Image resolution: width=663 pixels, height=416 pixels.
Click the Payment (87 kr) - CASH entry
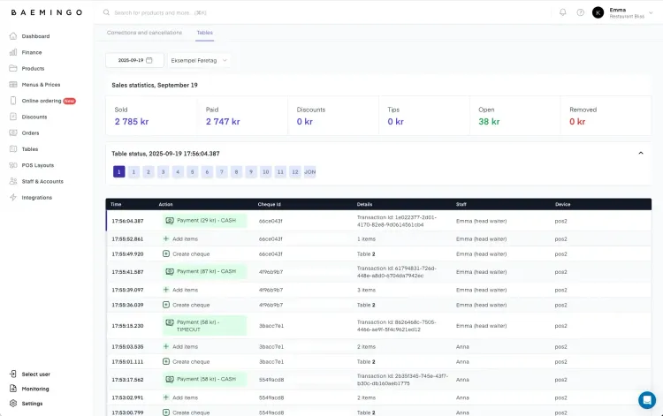tap(205, 271)
